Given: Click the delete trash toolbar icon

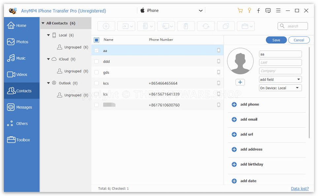Looking at the screenshot, I should pos(186,26).
